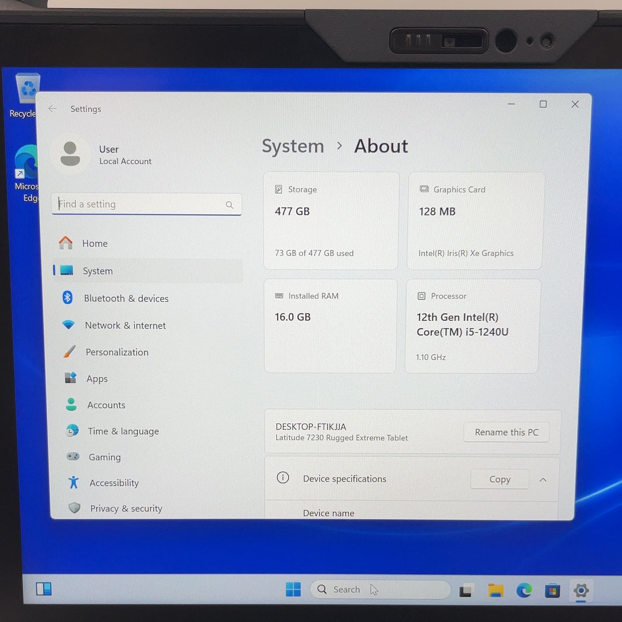Viewport: 622px width, 622px height.
Task: Click the Network Wi-Fi icon
Action: click(x=68, y=324)
